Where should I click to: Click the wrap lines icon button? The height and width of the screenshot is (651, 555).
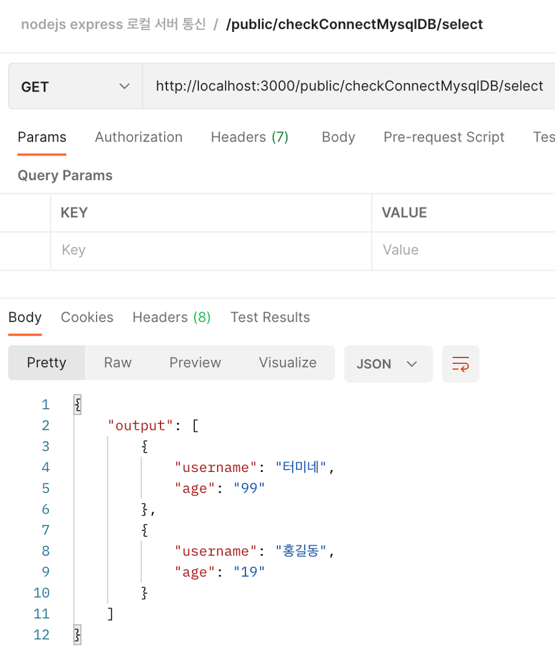pos(460,363)
